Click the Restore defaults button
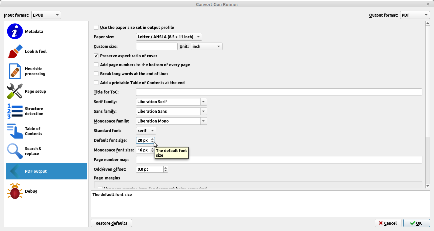Screen dimensions: 434x231 click(111, 223)
